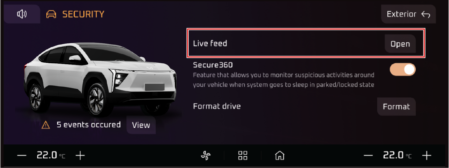Go to home screen icon
The height and width of the screenshot is (168, 449).
(280, 155)
